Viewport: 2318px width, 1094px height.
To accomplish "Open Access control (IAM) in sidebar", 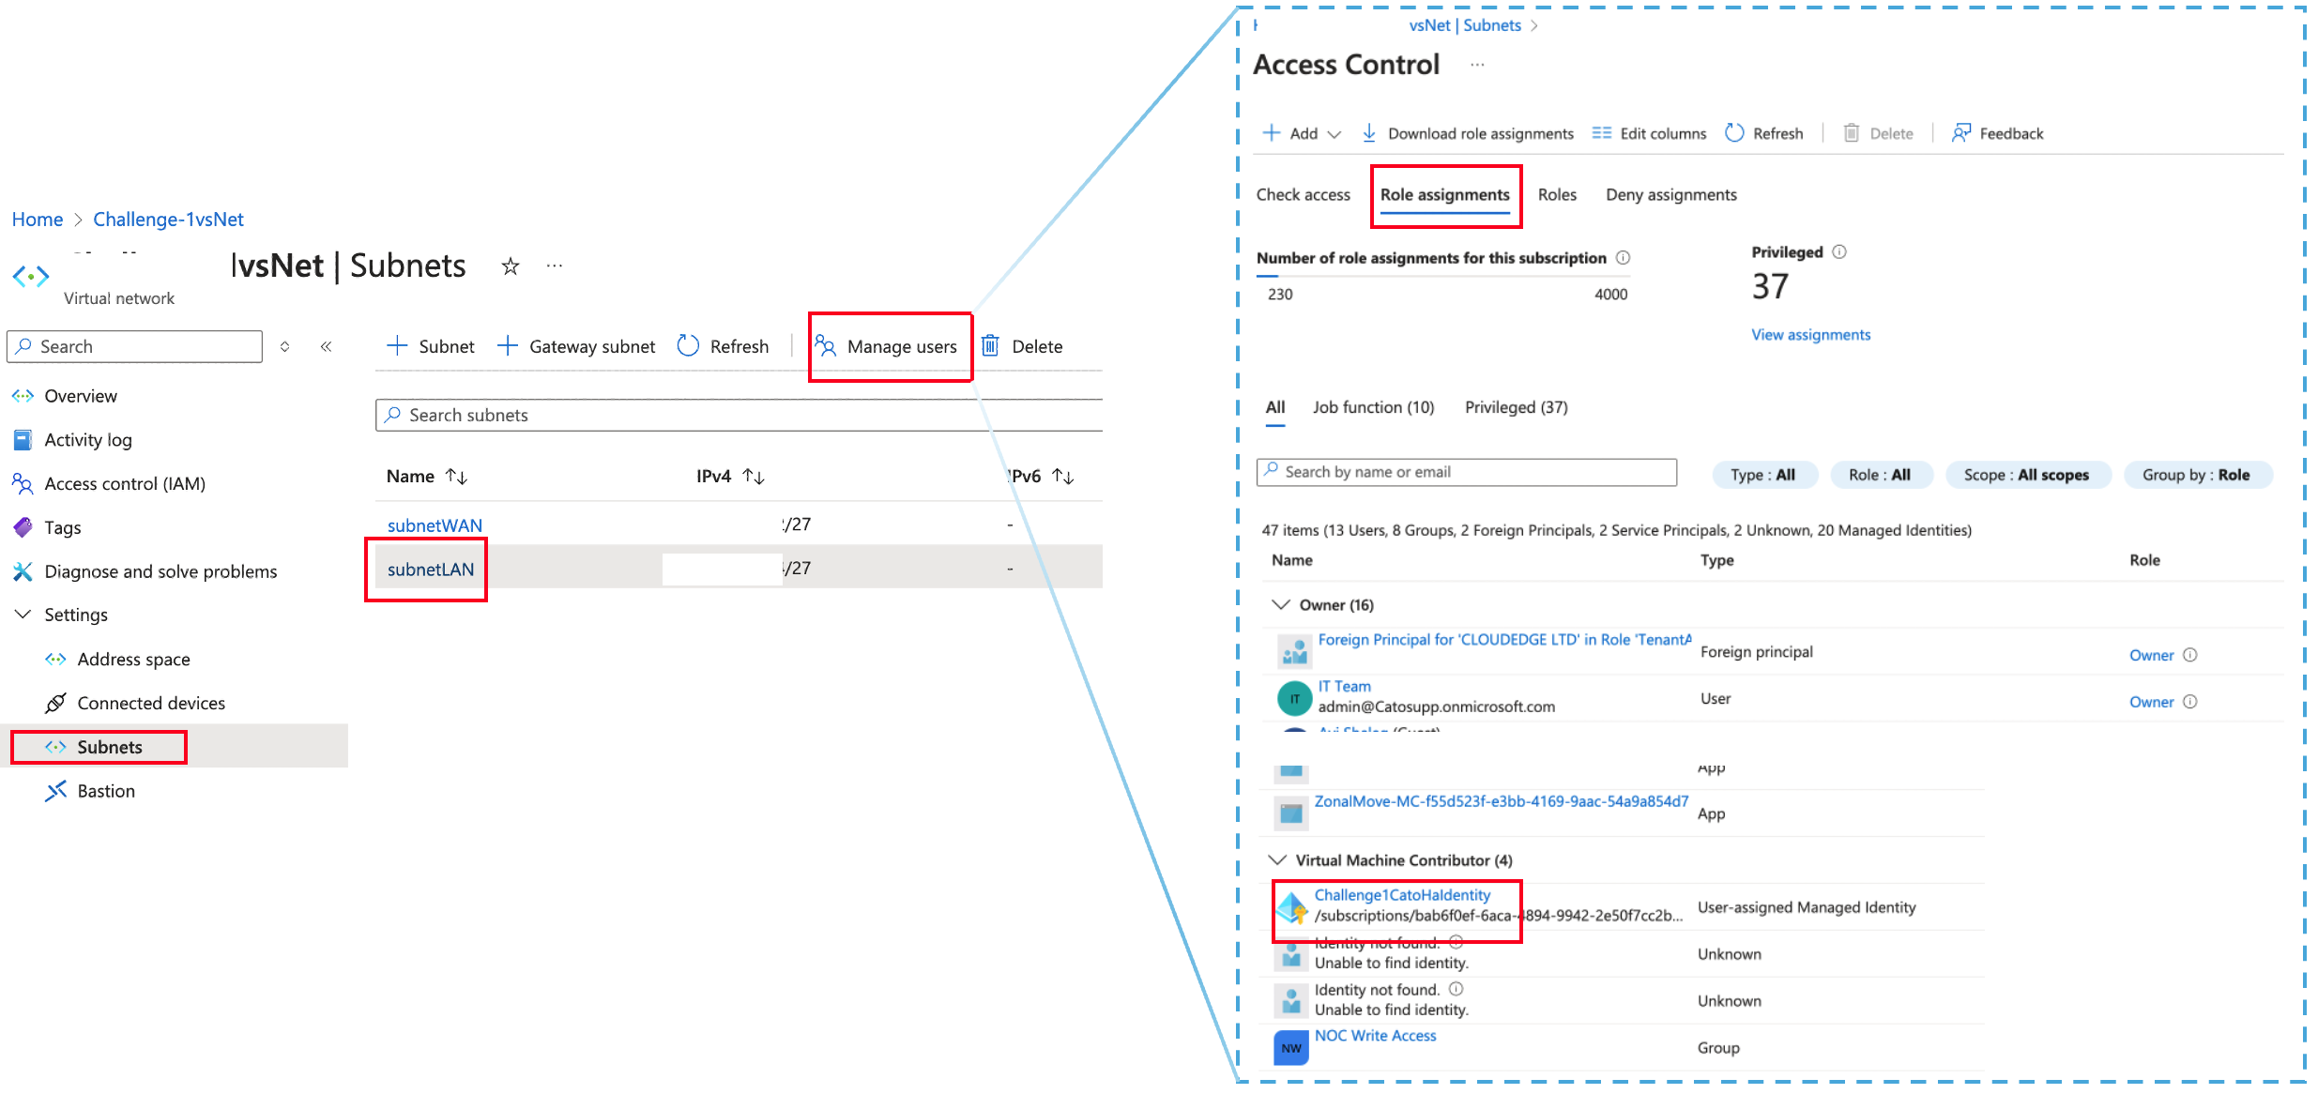I will click(x=125, y=484).
